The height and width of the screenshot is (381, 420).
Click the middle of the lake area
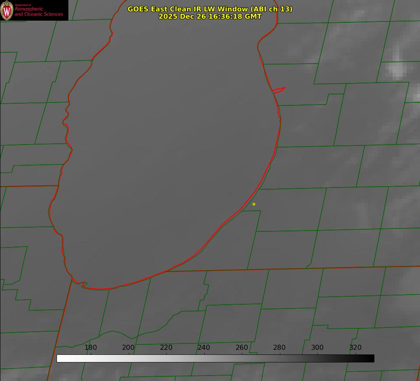[x=166, y=150]
